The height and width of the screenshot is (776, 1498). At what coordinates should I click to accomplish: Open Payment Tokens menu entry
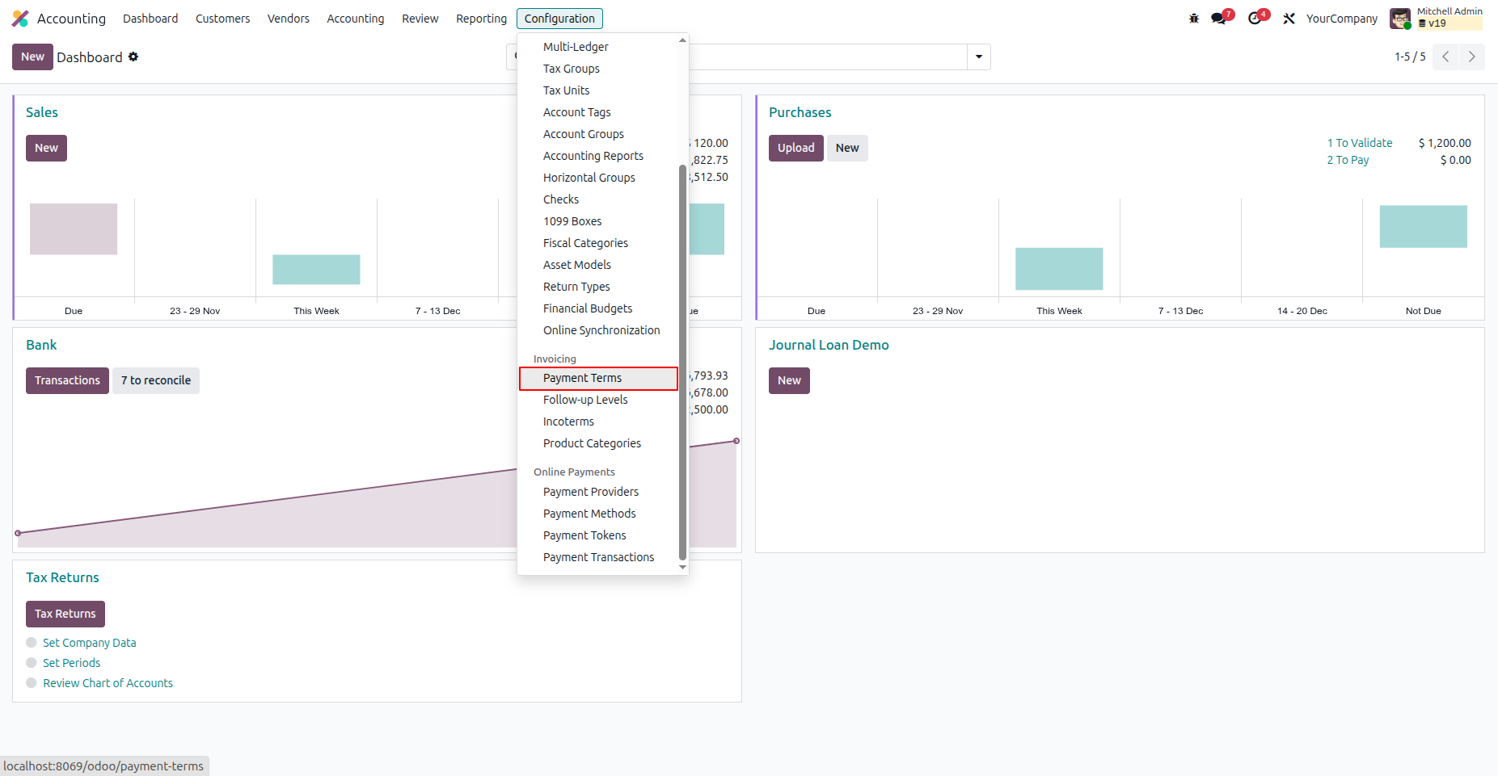point(598,535)
